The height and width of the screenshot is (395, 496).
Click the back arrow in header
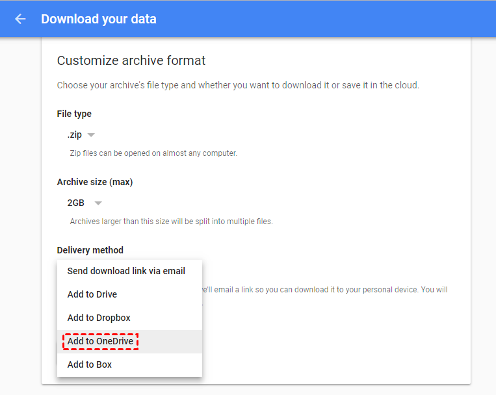tap(20, 19)
